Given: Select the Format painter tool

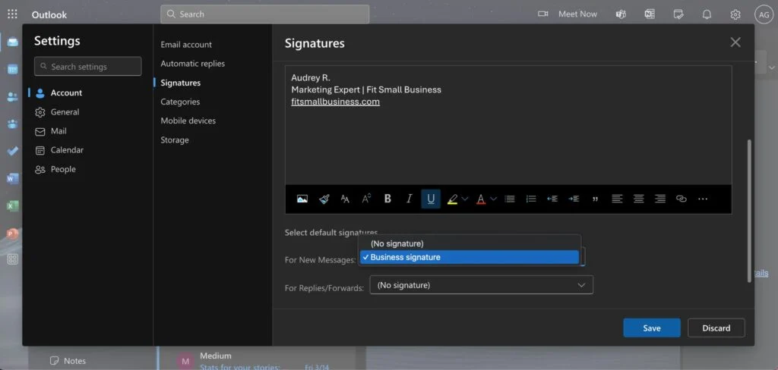Looking at the screenshot, I should (x=324, y=199).
